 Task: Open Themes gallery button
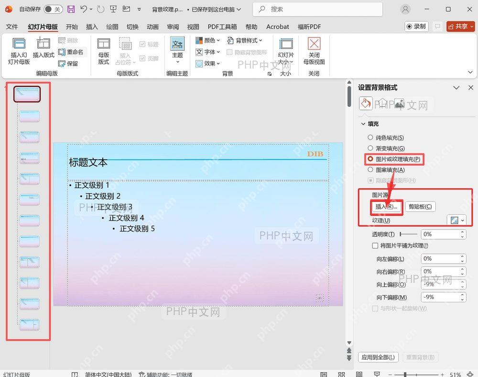click(177, 50)
